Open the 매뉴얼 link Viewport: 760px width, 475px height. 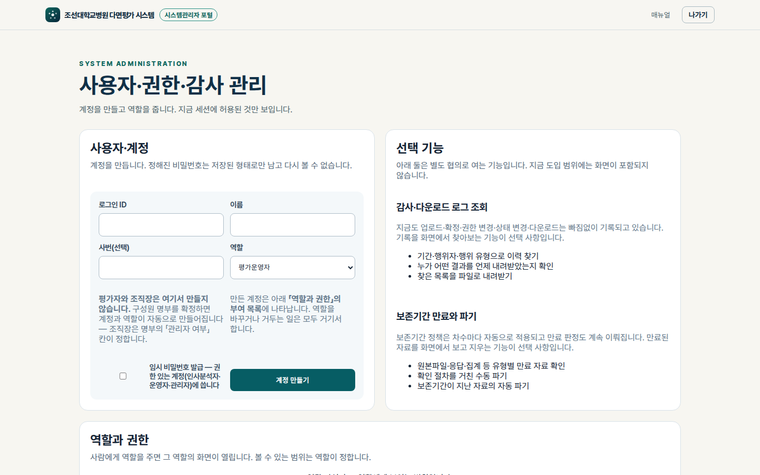click(660, 15)
